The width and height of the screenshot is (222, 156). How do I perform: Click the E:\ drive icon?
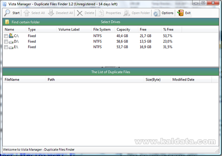(x=11, y=47)
